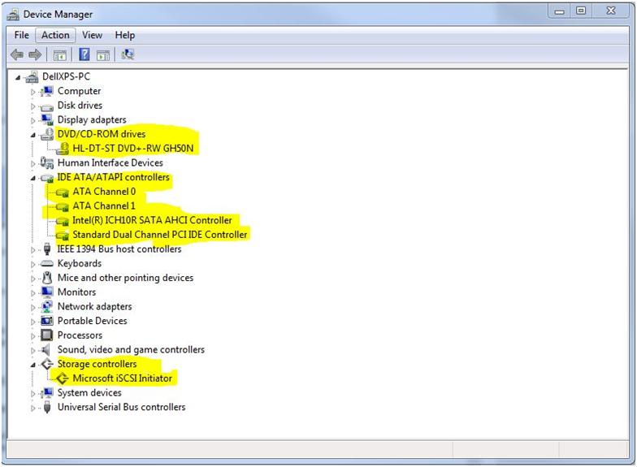Open the View menu
This screenshot has height=467, width=637.
tap(92, 35)
